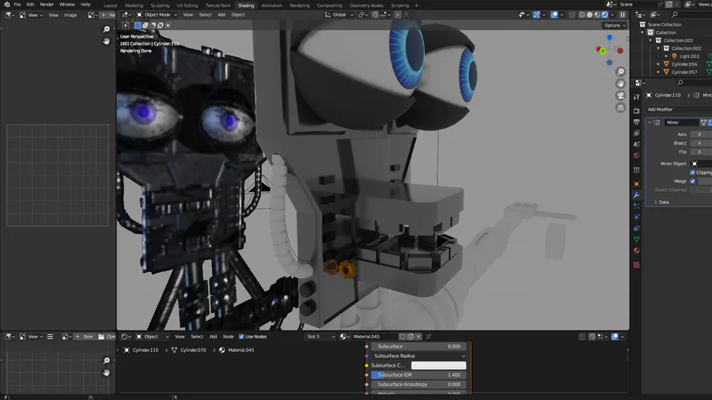Click the viewport zoom magnifier gizmo
This screenshot has width=712, height=400.
[620, 72]
